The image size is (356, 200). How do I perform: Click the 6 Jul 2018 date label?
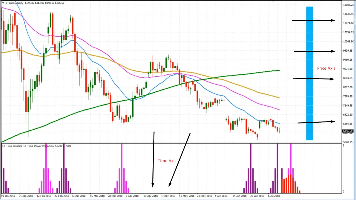coord(274,196)
